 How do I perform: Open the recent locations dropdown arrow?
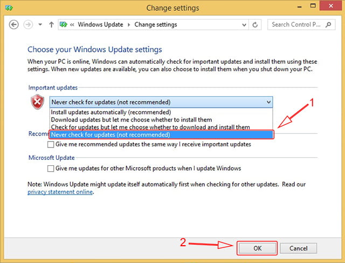point(40,24)
